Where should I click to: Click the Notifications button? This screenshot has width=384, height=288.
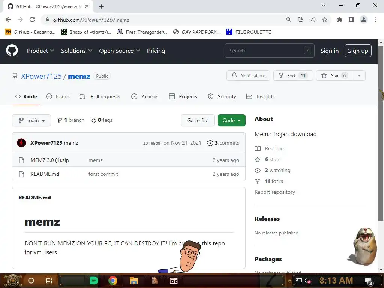(x=248, y=75)
